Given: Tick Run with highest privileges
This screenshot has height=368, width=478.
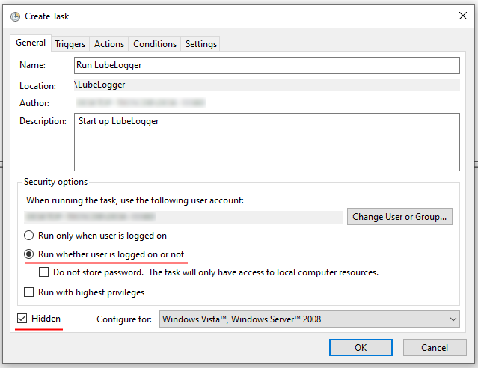Looking at the screenshot, I should tap(31, 292).
